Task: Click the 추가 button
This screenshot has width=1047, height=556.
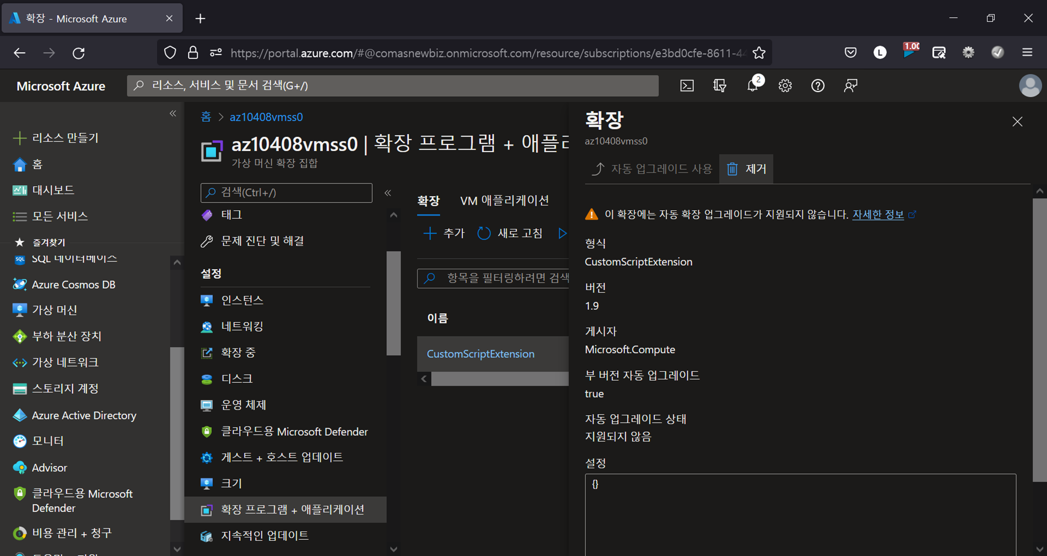Action: (444, 233)
